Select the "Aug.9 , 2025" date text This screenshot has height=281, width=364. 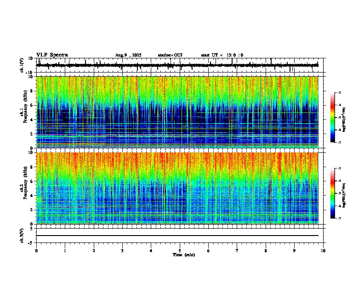coord(128,55)
